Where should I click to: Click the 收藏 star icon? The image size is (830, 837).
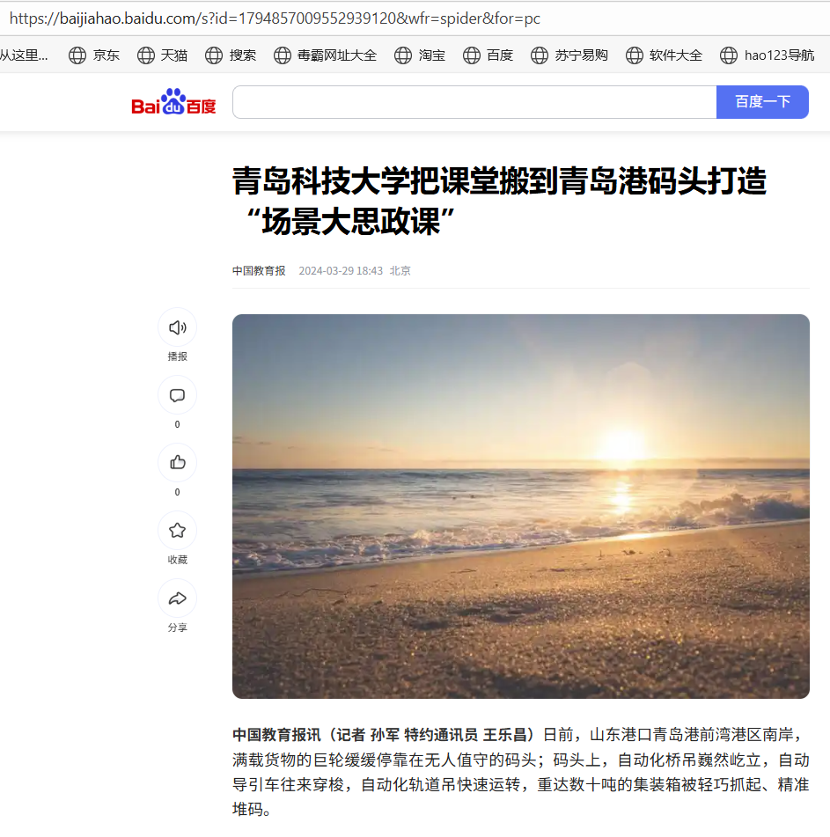click(177, 530)
